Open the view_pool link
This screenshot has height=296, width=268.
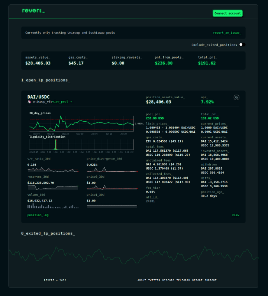(x=62, y=102)
